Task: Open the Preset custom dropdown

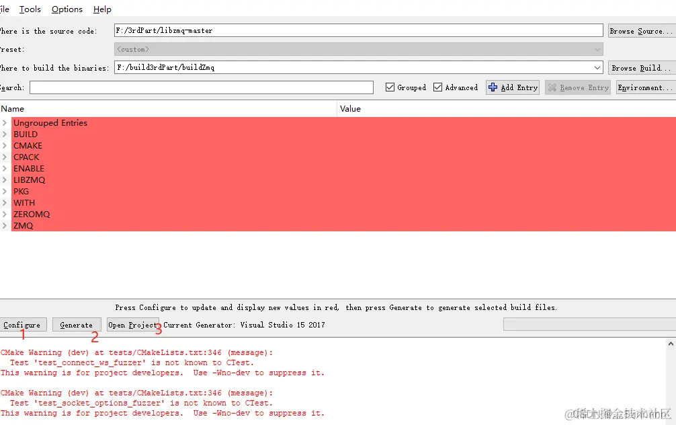Action: pos(358,49)
